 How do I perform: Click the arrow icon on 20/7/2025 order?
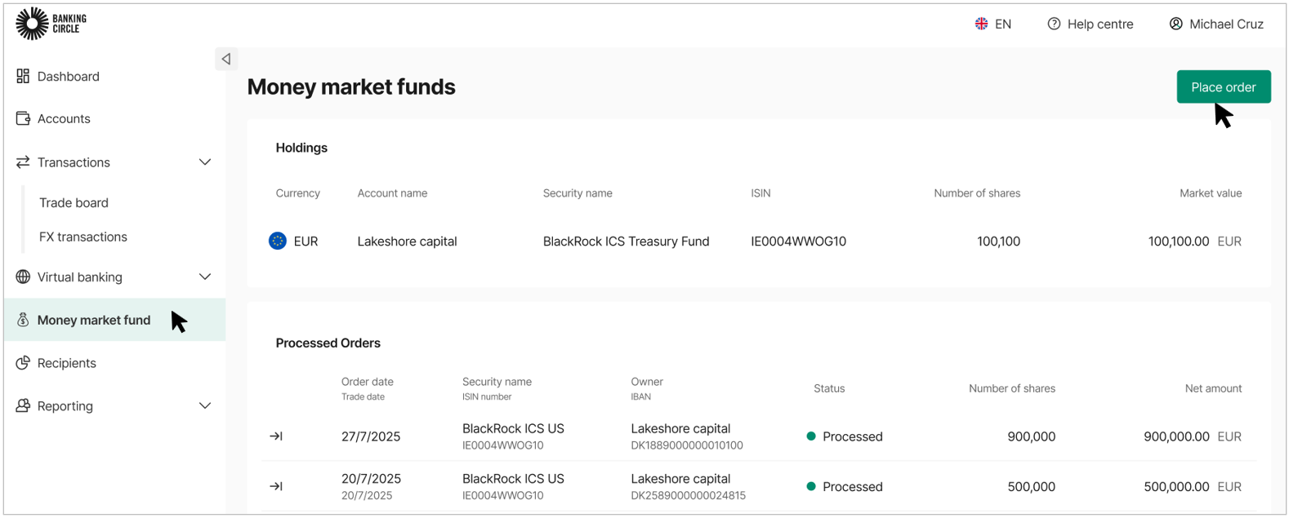(276, 486)
